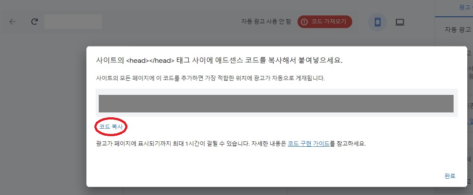This screenshot has width=473, height=195.
Task: Go back using the left arrow icon
Action: pyautogui.click(x=12, y=22)
